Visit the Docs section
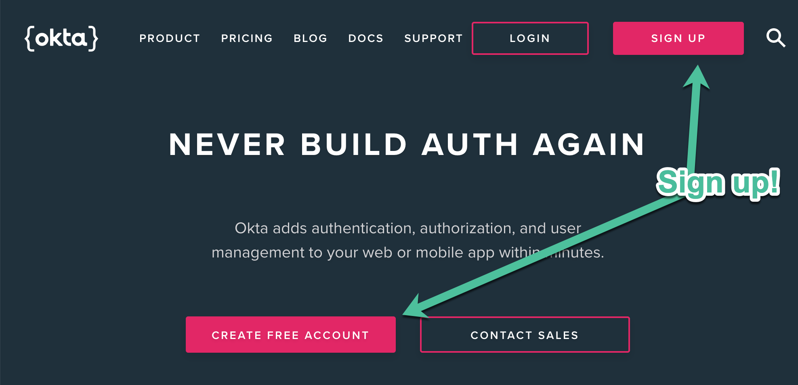The height and width of the screenshot is (385, 798). coord(365,38)
